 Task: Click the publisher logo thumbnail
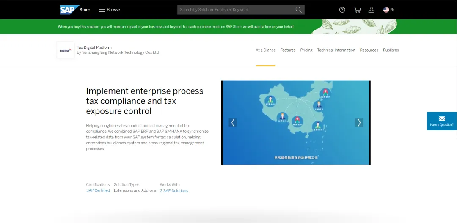coord(66,50)
